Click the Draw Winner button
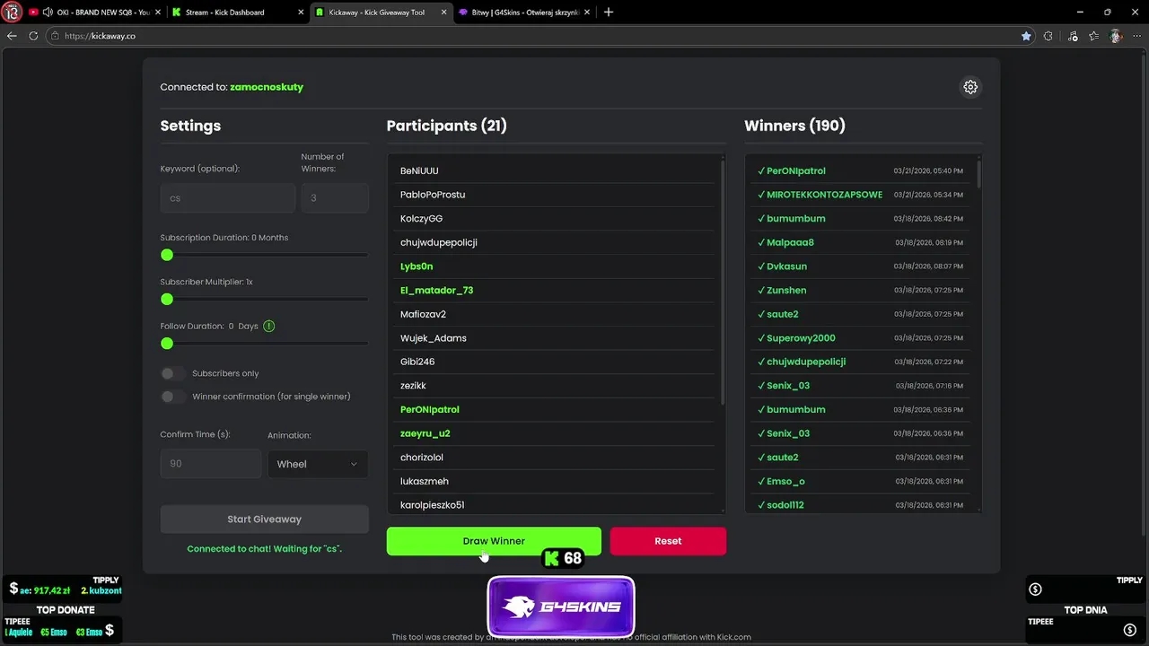Screen dimensions: 1149x646 tap(494, 541)
